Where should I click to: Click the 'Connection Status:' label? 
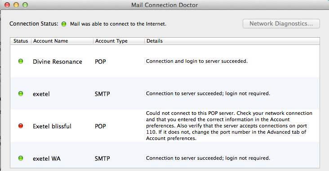(x=34, y=24)
